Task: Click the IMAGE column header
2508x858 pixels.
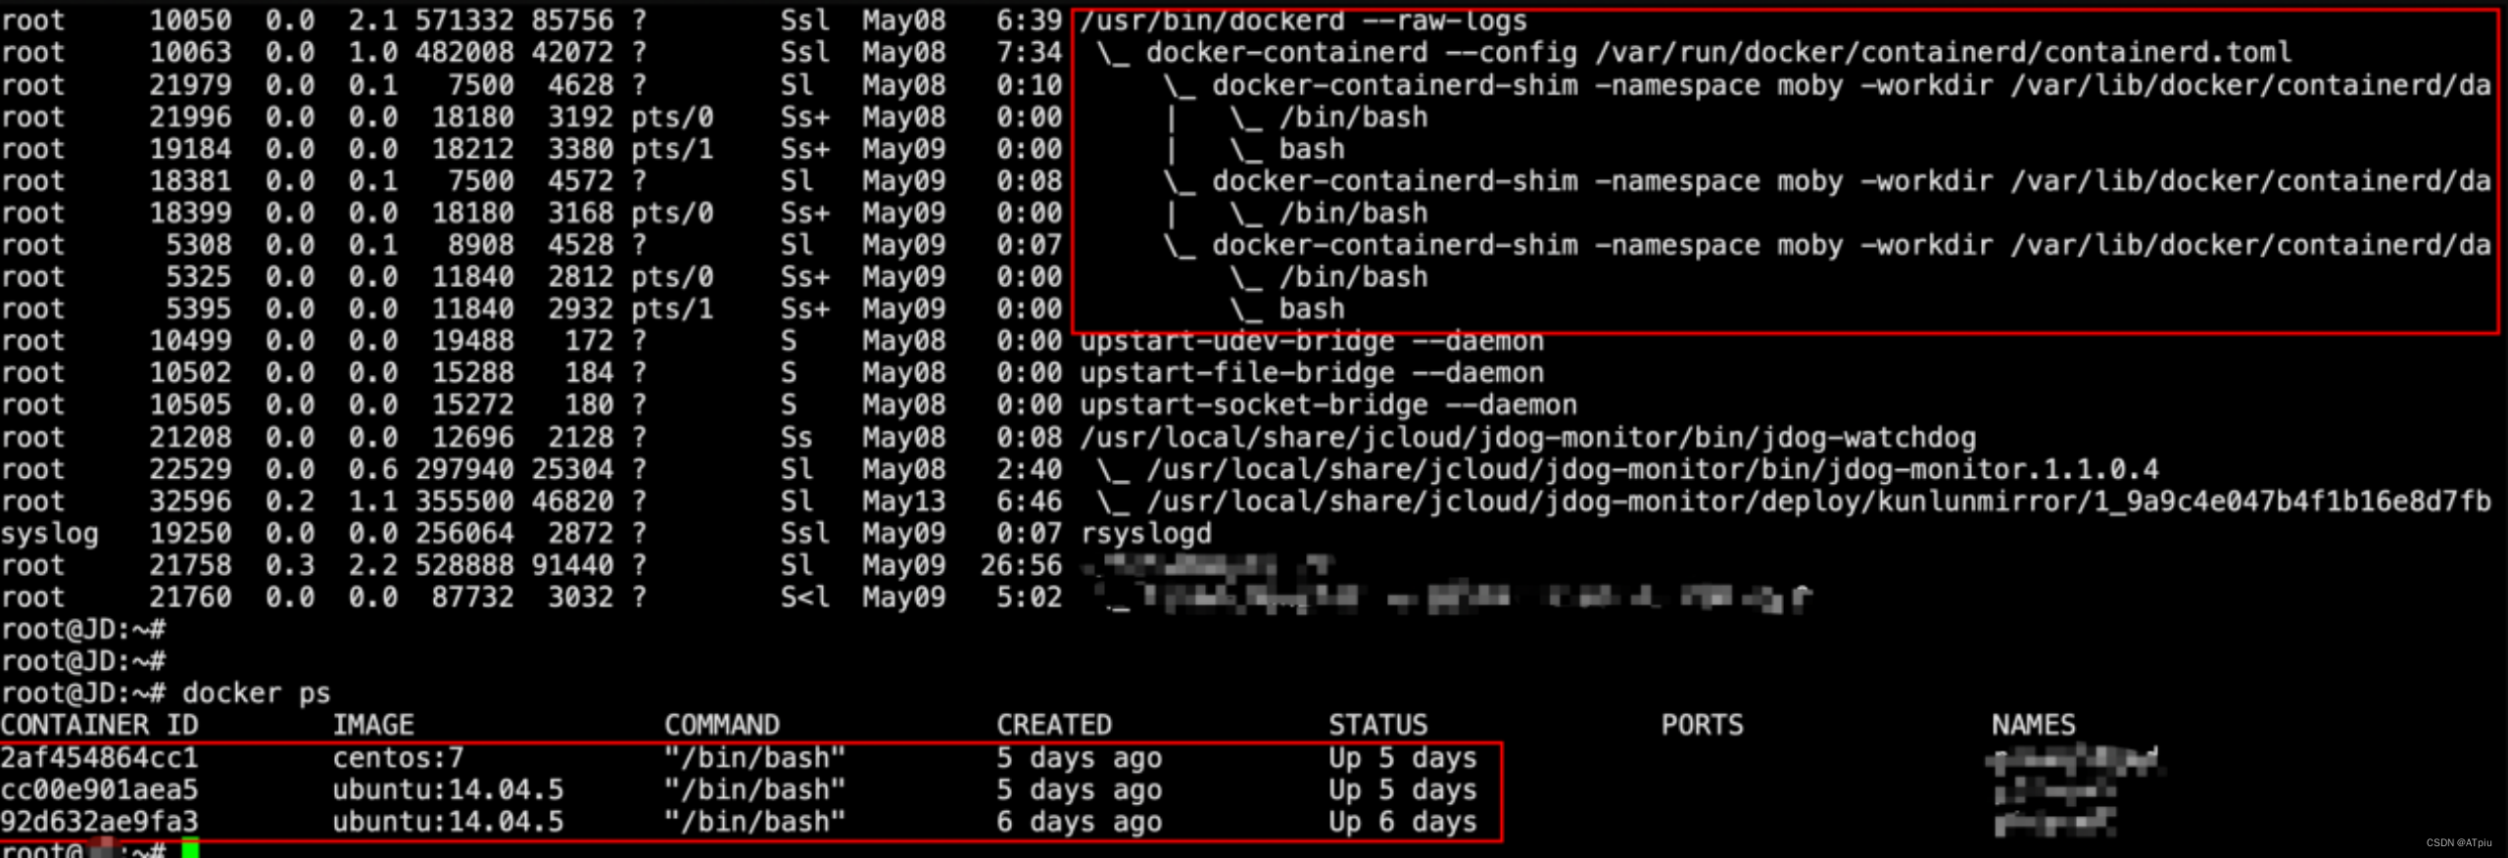Action: pos(373,725)
